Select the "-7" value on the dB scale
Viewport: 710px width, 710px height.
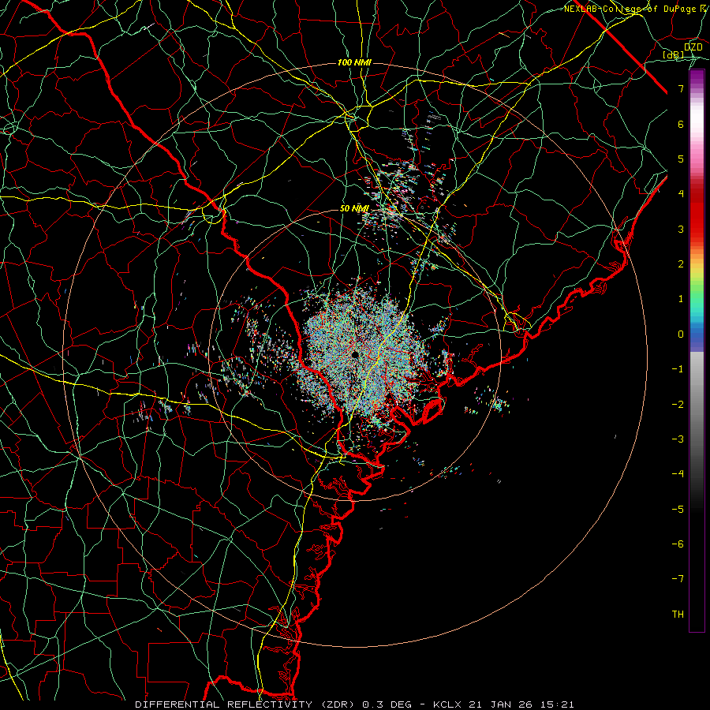pyautogui.click(x=678, y=579)
